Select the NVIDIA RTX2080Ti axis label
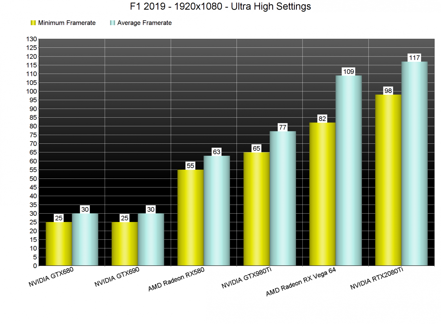 376,278
